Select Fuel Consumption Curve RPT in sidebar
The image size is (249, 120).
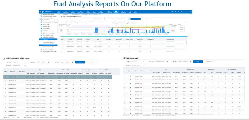51,45
